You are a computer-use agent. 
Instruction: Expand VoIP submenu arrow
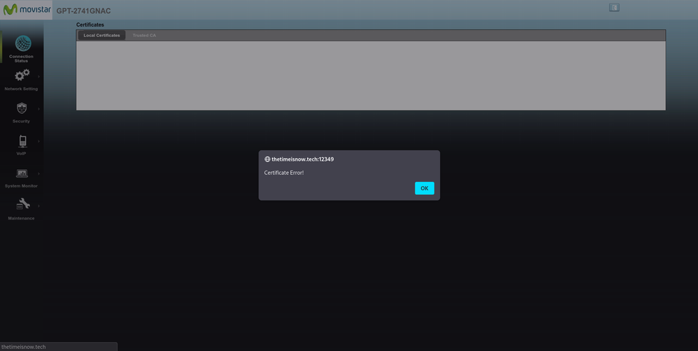coord(38,141)
